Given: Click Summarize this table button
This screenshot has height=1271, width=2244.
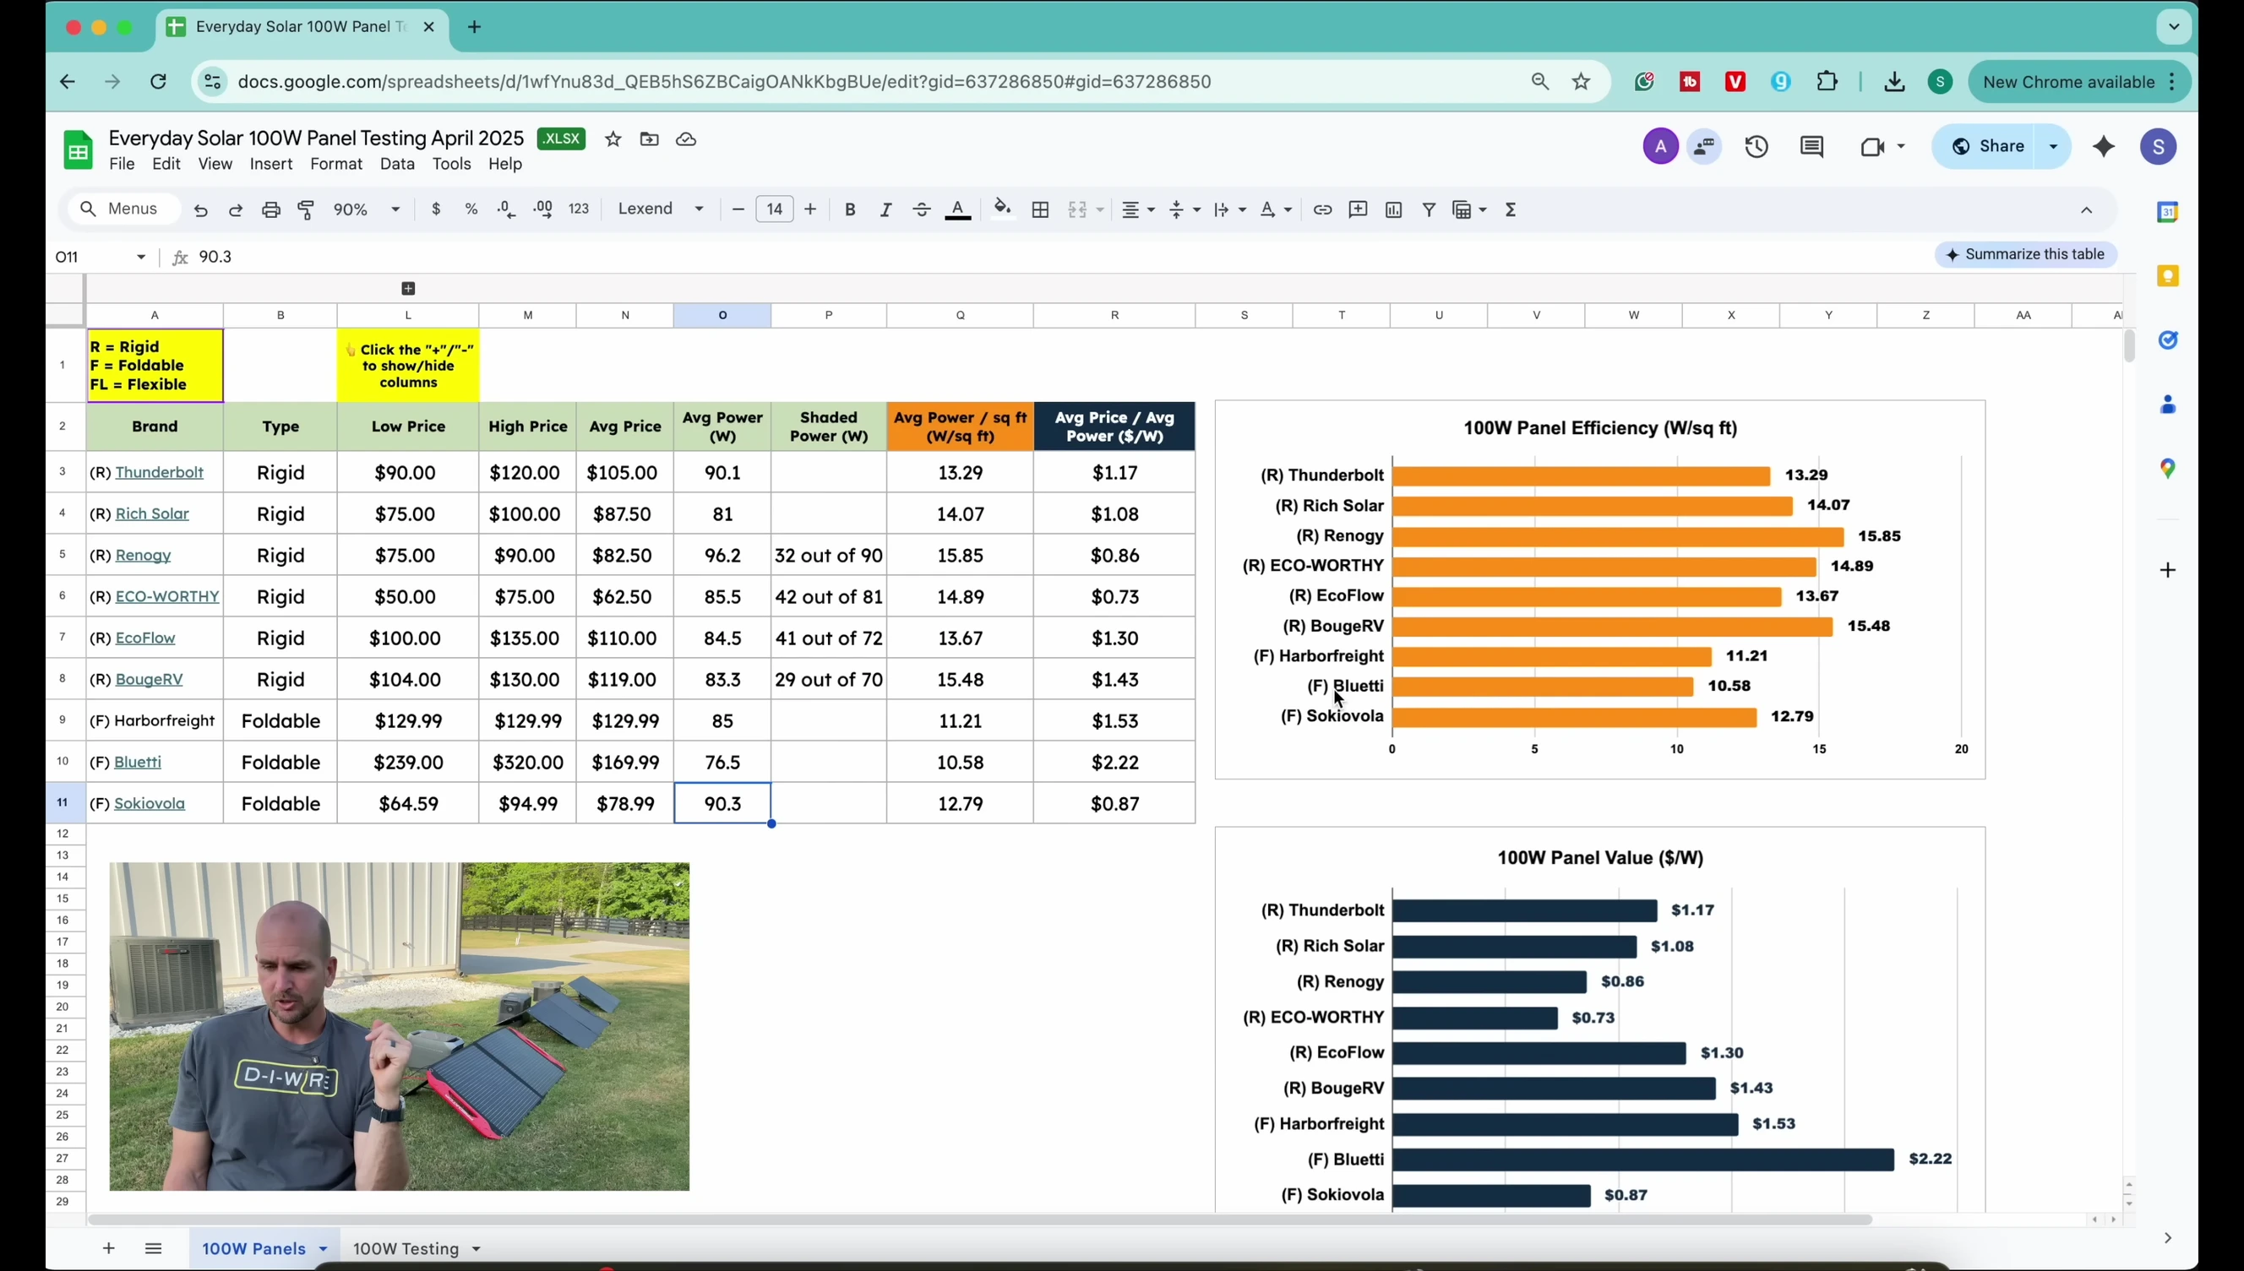Looking at the screenshot, I should [x=2026, y=255].
